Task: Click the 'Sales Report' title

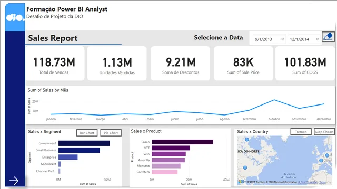Action: click(x=53, y=38)
